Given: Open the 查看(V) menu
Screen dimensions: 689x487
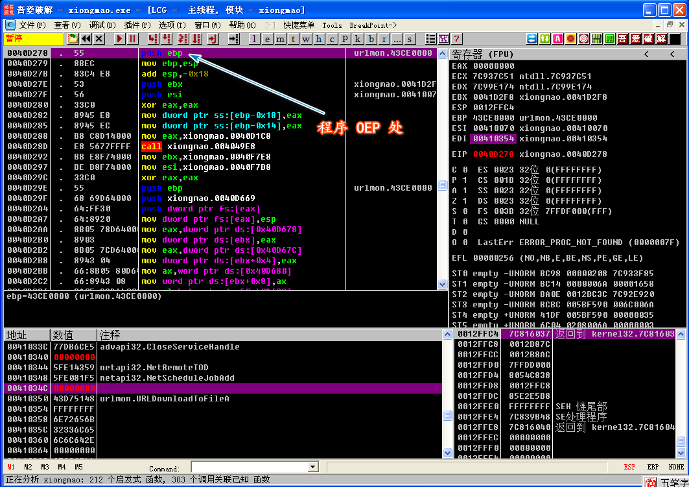Looking at the screenshot, I should point(67,25).
